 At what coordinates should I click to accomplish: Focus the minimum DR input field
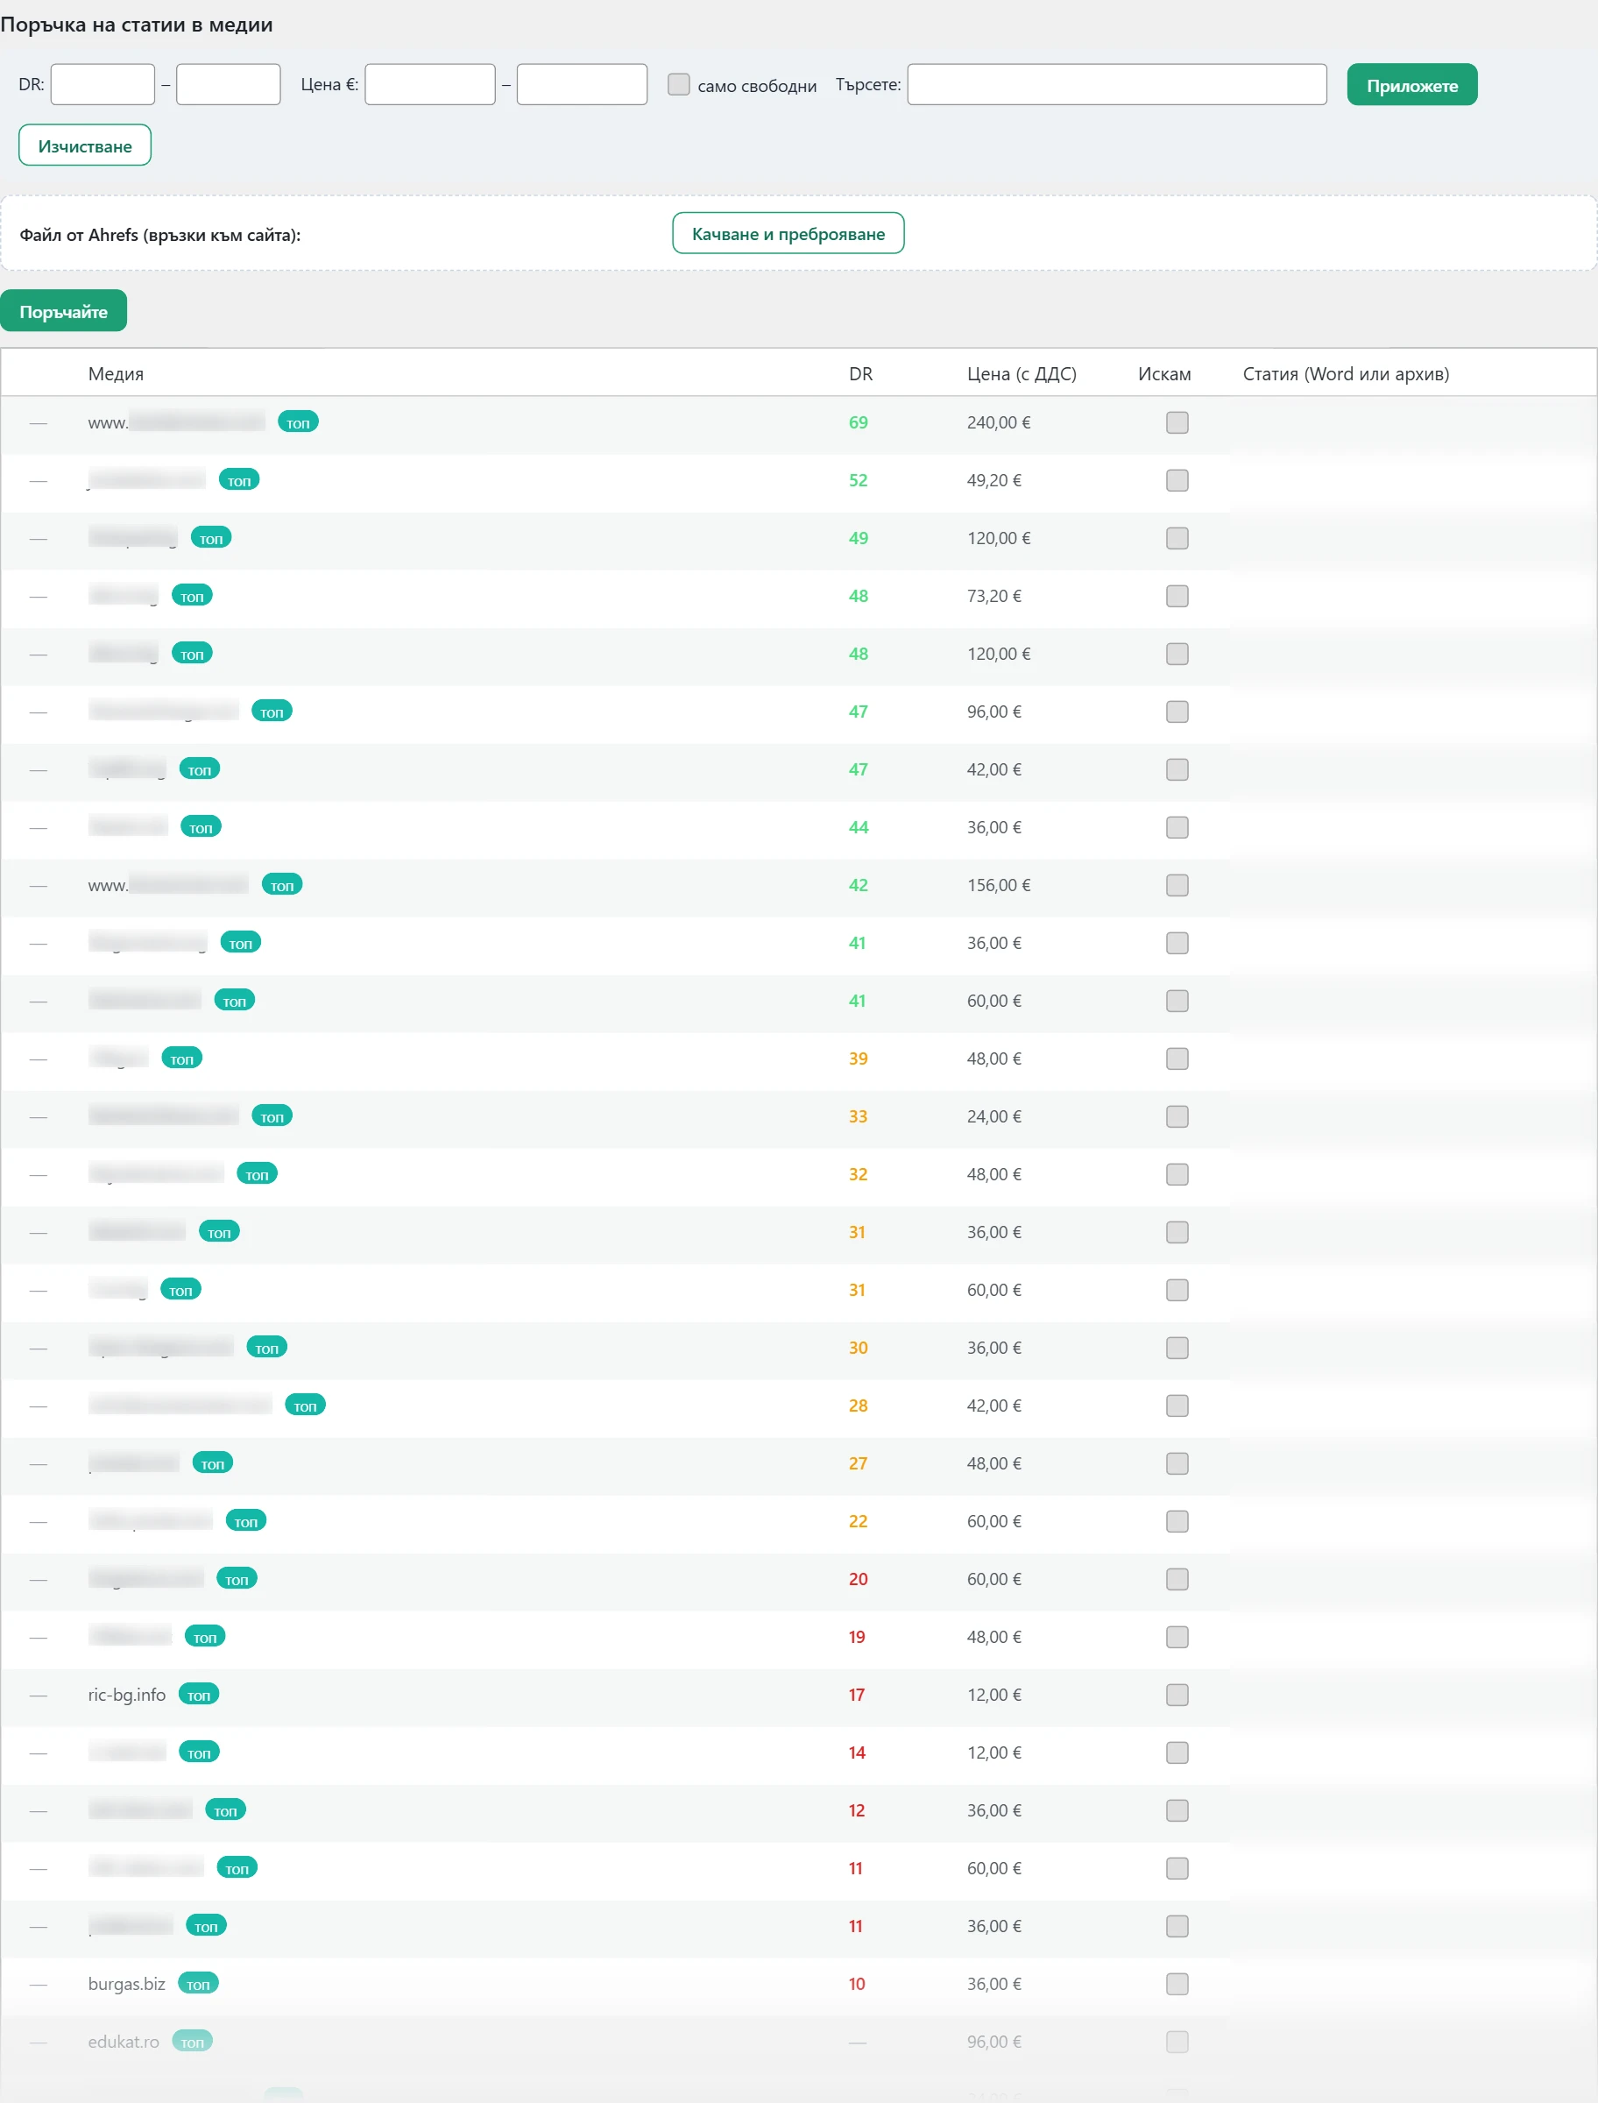[x=103, y=85]
